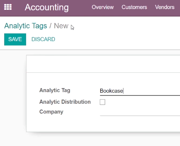Save the new analytic tag
This screenshot has height=146, width=180.
coord(15,39)
